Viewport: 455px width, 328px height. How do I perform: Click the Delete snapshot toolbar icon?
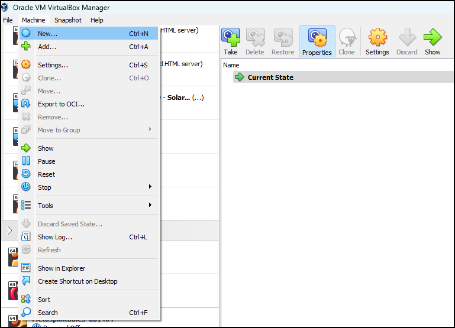(x=256, y=37)
